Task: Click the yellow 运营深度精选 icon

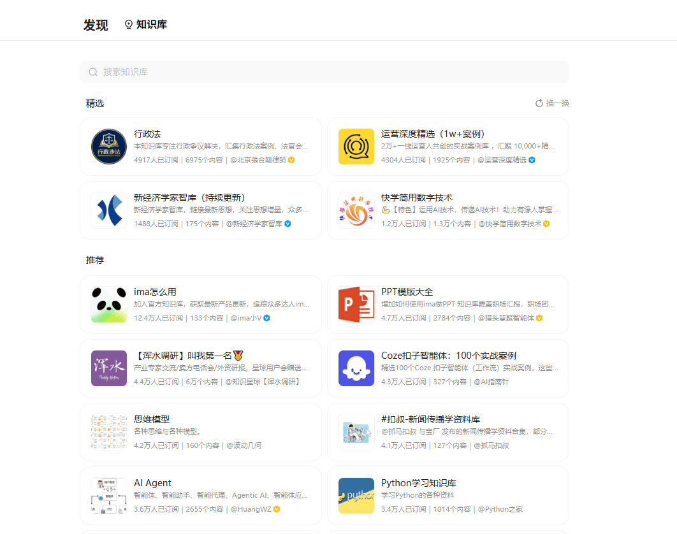Action: click(356, 147)
